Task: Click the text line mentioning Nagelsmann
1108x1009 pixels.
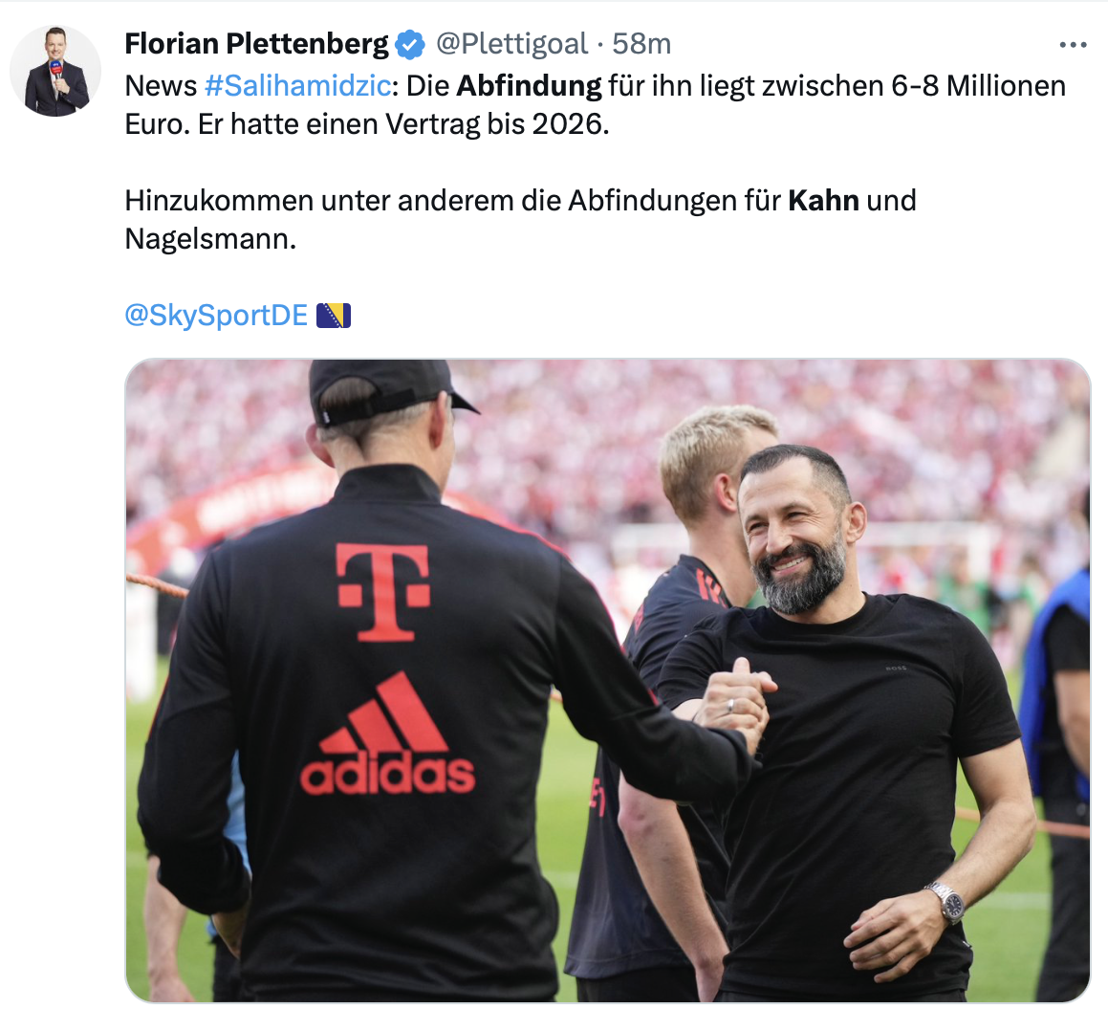Action: pos(210,239)
